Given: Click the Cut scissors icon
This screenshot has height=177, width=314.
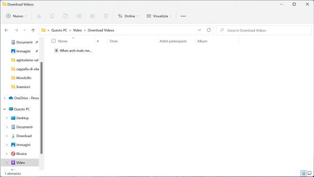Looking at the screenshot, I should (39, 16).
